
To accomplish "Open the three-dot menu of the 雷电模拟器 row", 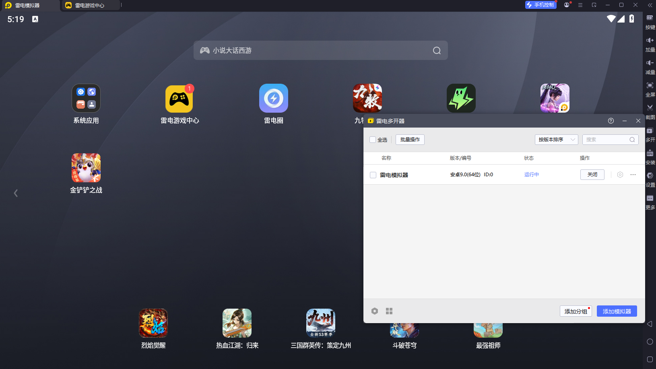I will point(633,175).
